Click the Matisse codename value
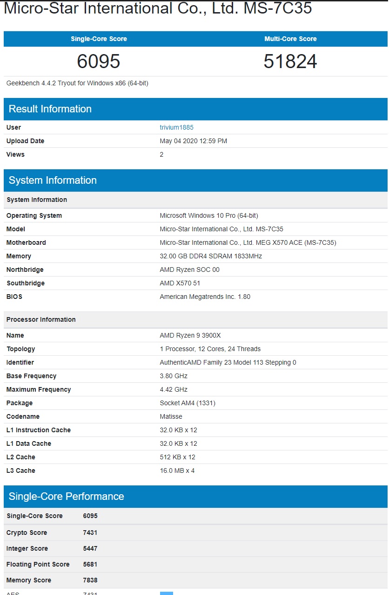This screenshot has height=595, width=389. 171,416
